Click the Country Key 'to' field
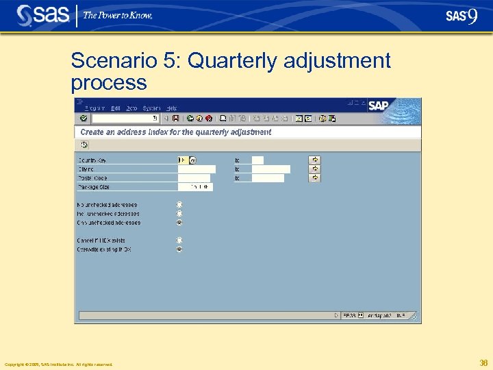Screen dimensions: 493x370 coord(257,160)
